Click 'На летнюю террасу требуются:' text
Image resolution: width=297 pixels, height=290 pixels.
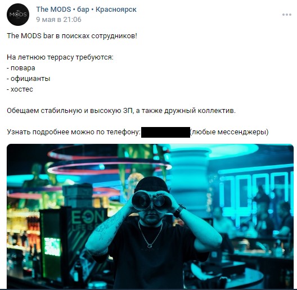[x=60, y=57]
